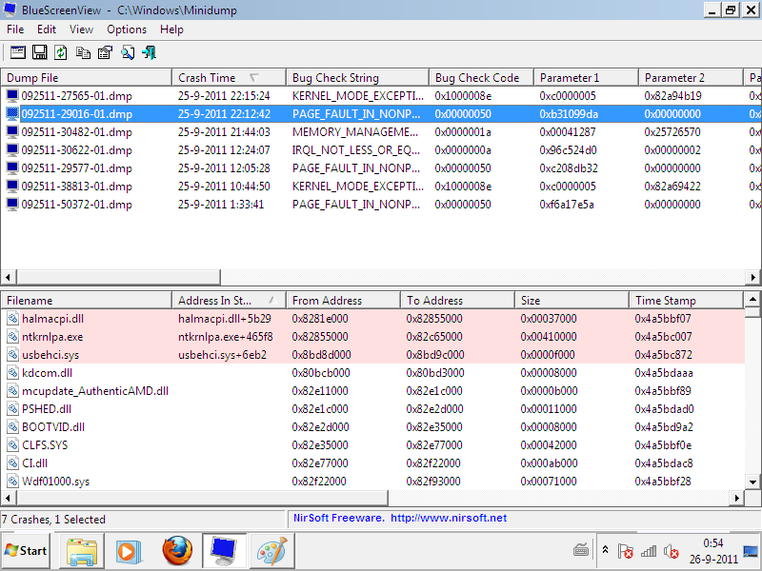Click the Save Selected Items floppy icon
The height and width of the screenshot is (571, 762).
pos(39,52)
